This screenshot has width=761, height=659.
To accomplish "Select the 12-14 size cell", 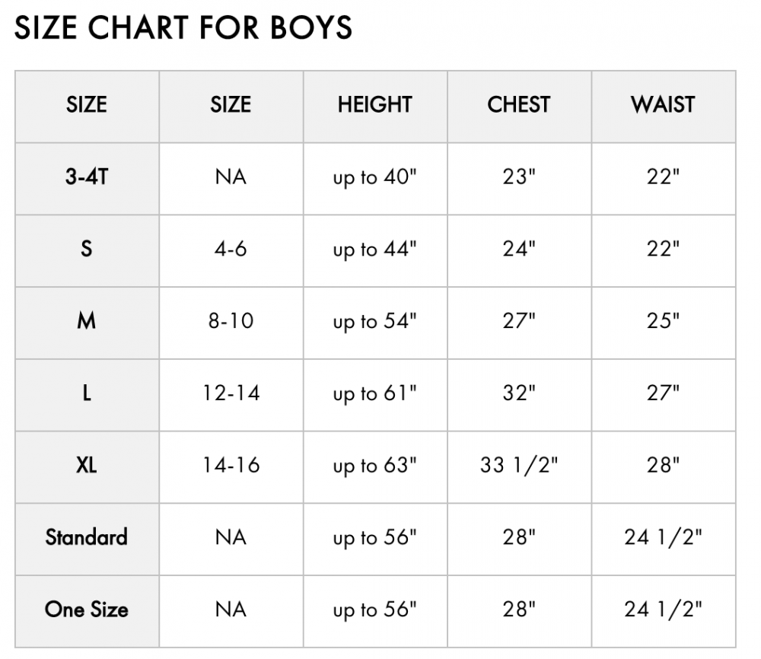I will point(231,393).
